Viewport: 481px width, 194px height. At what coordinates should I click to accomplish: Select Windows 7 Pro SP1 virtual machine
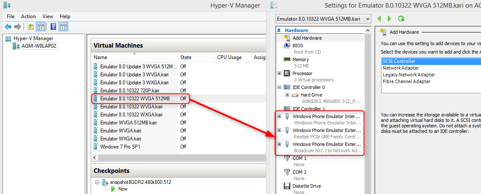(120, 147)
